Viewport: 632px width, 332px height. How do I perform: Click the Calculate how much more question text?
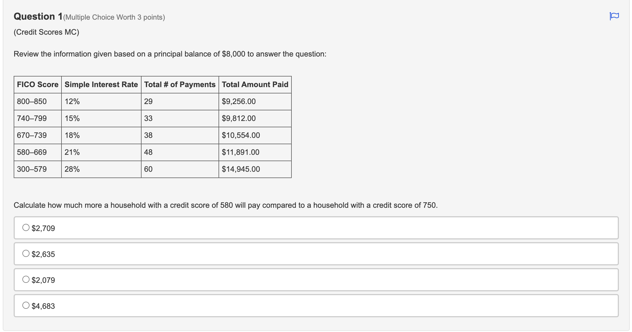(226, 205)
